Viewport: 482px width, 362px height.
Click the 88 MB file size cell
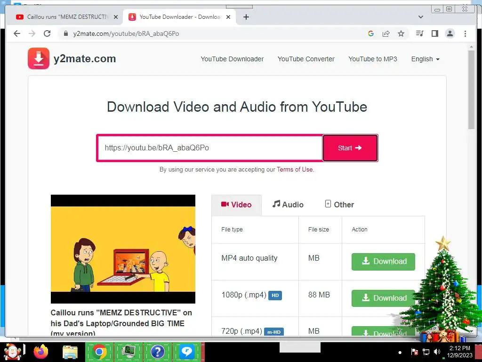pyautogui.click(x=319, y=295)
